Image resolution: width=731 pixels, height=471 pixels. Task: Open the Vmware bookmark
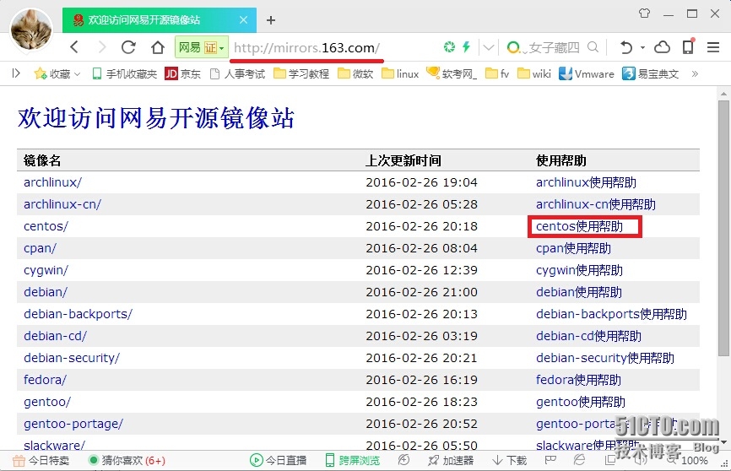tap(587, 73)
